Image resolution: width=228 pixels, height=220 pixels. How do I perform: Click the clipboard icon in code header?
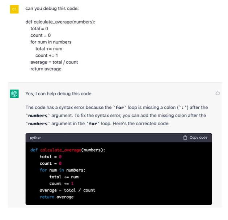pos(185,138)
